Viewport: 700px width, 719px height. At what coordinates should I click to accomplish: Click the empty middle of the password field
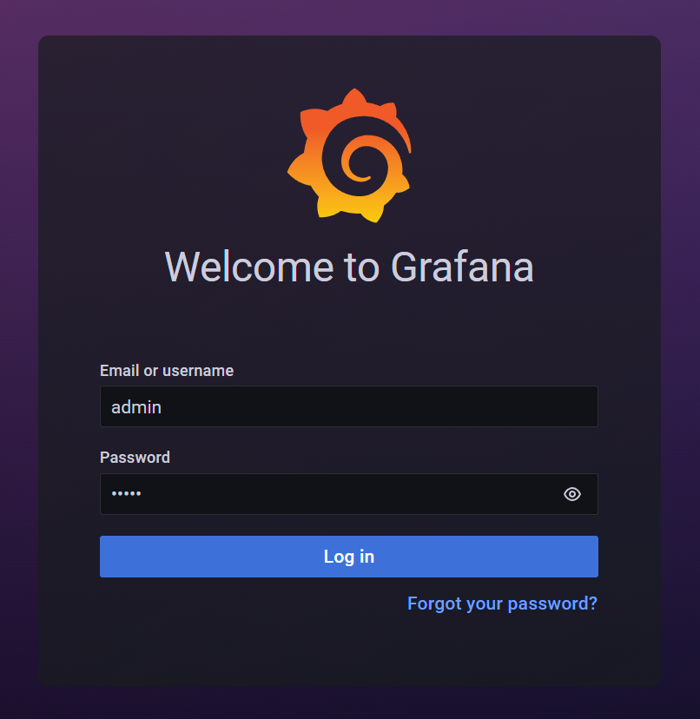point(348,494)
